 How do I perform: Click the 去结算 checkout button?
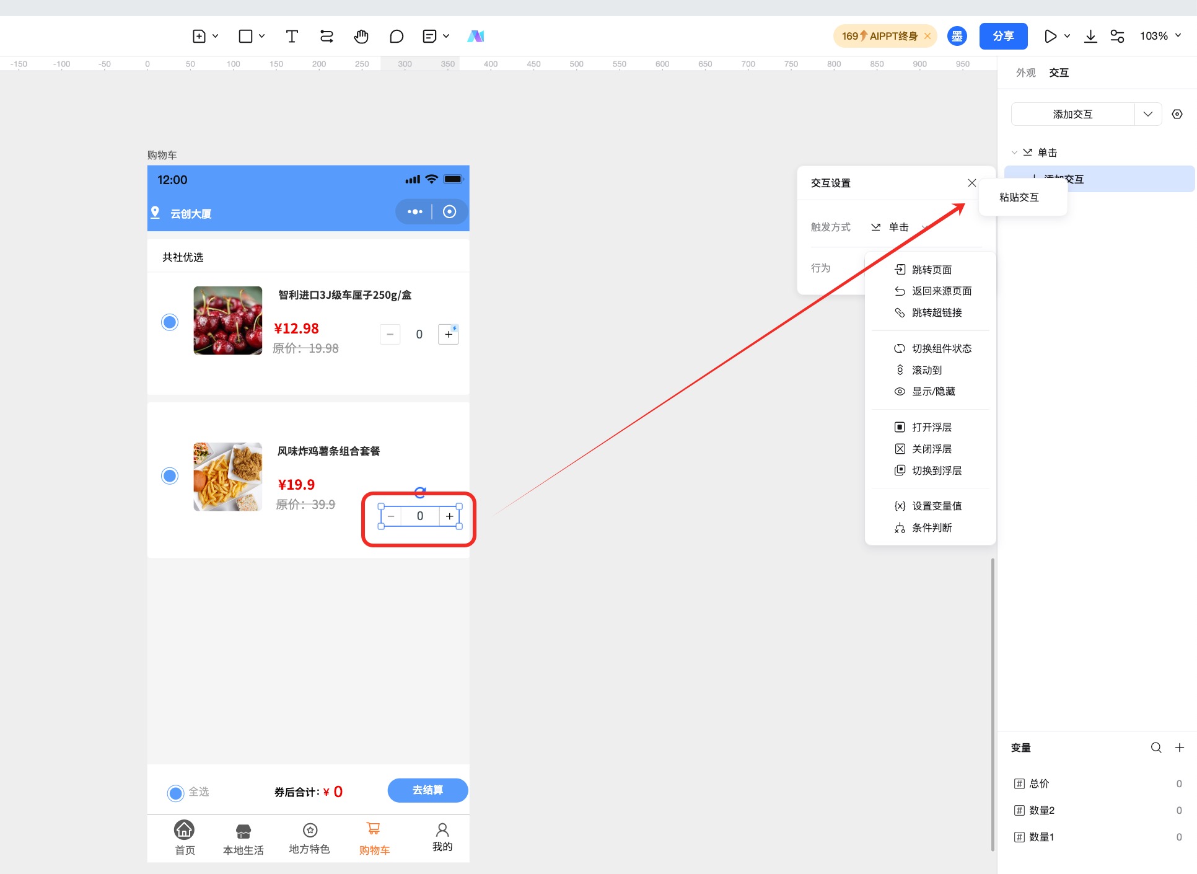(x=427, y=790)
